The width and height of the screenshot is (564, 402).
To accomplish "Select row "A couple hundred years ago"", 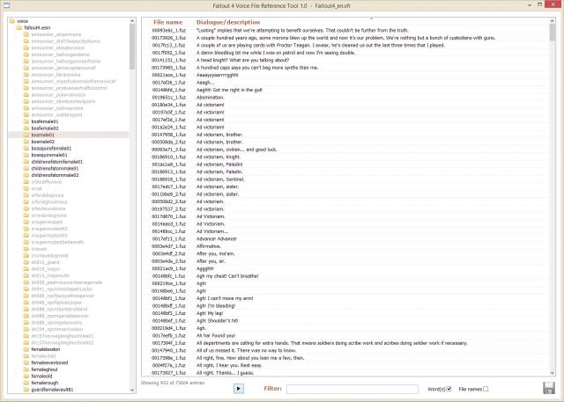I will [345, 38].
